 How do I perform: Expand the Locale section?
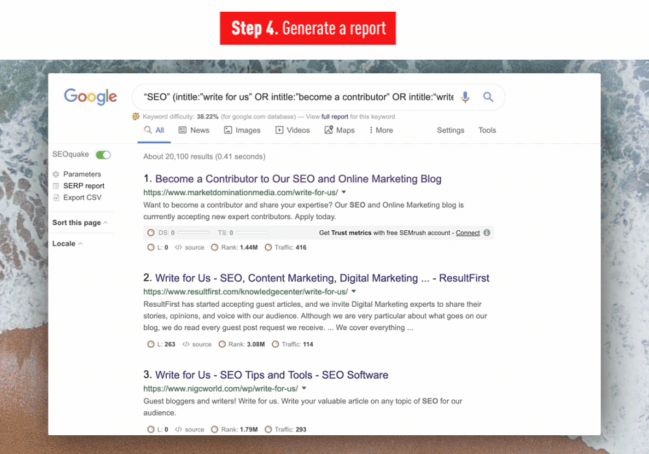67,244
